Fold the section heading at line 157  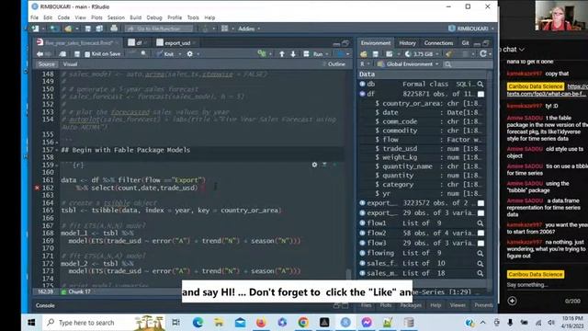click(x=57, y=150)
